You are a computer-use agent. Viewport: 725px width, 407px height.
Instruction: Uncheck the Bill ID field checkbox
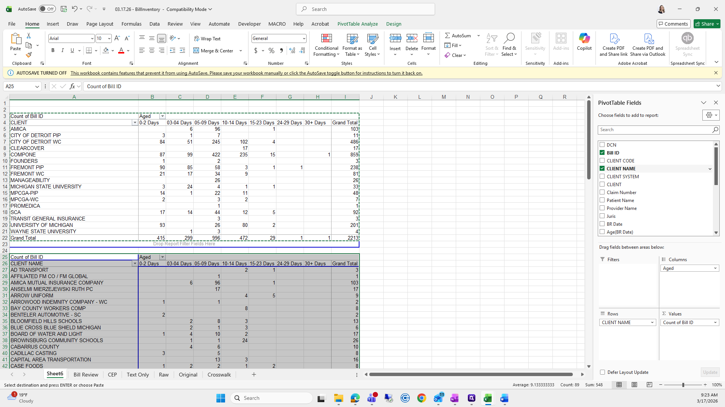tap(602, 153)
